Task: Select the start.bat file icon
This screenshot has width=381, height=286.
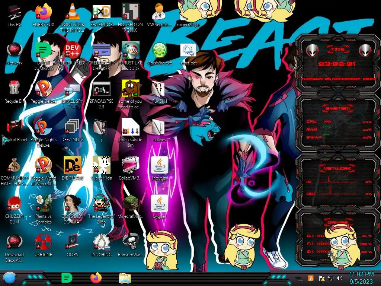Action: (188, 50)
